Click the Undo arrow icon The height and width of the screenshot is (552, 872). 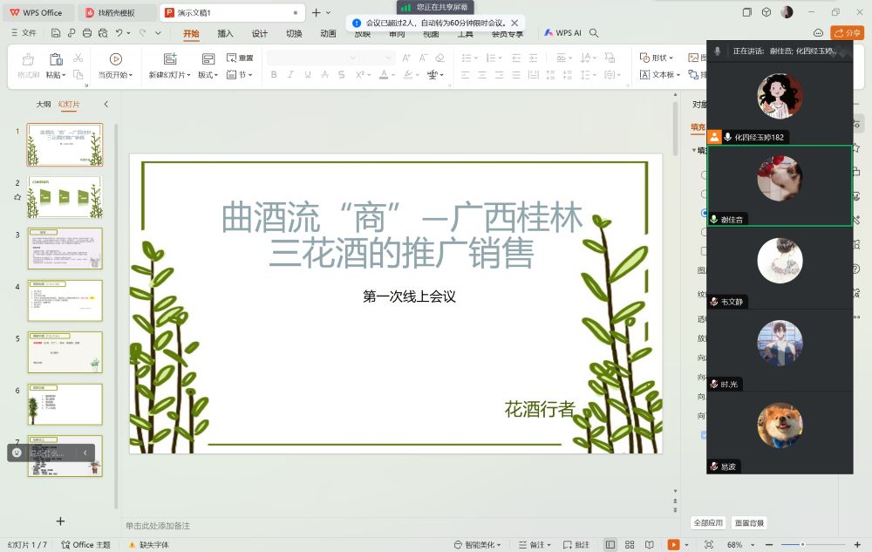119,33
